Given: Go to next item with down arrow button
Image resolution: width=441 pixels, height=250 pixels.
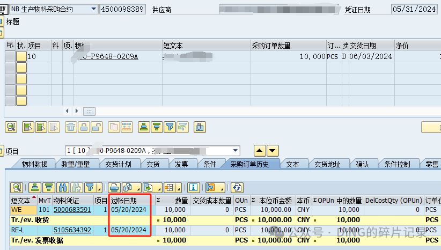Looking at the screenshot, I should (273, 151).
